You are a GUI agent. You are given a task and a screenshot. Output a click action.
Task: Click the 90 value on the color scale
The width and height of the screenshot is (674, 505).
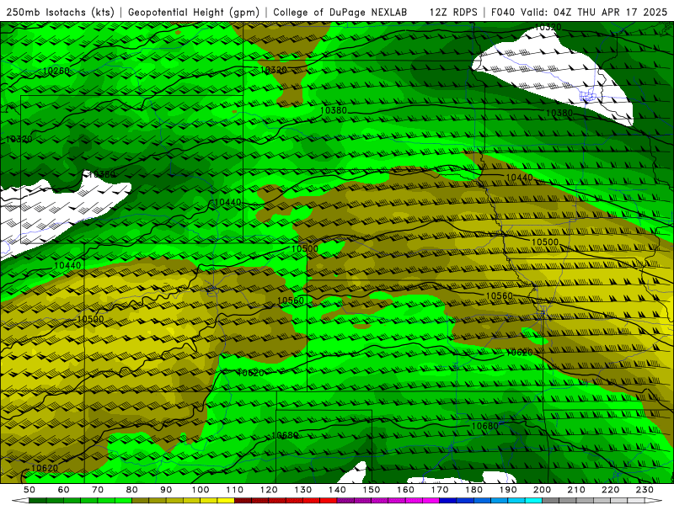(166, 490)
